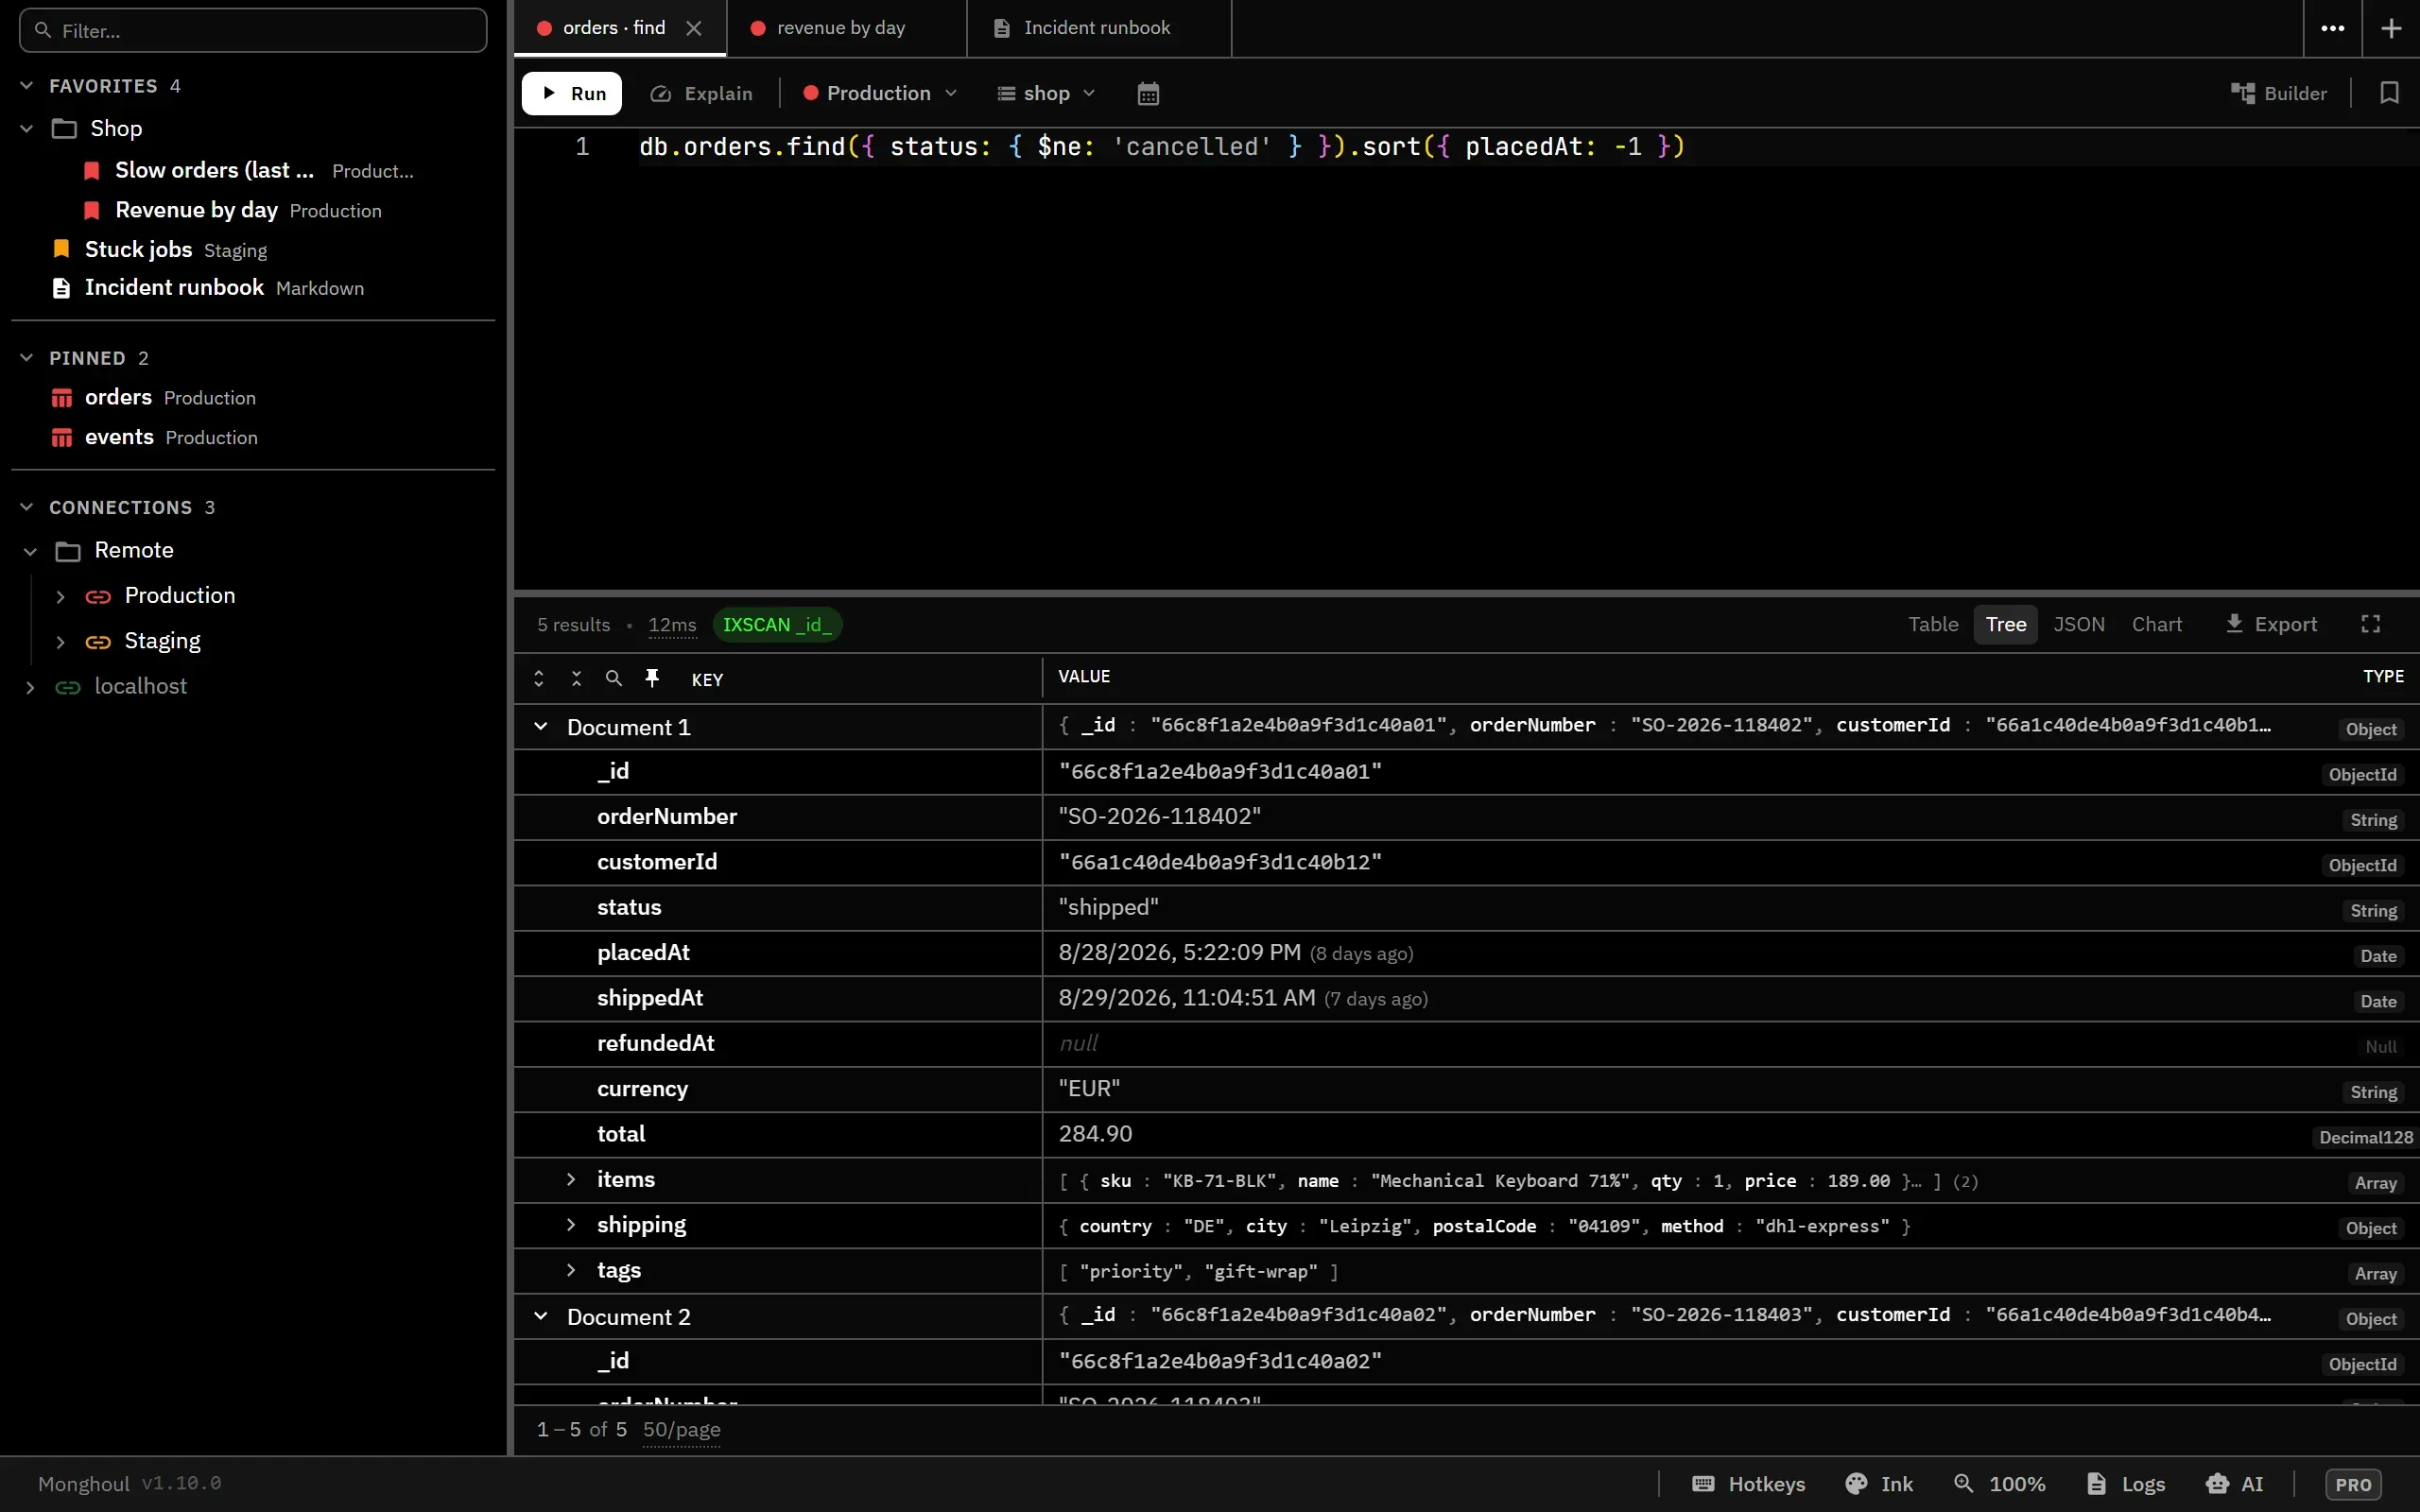Switch to the revenue by day tab
Image resolution: width=2420 pixels, height=1512 pixels.
846,28
